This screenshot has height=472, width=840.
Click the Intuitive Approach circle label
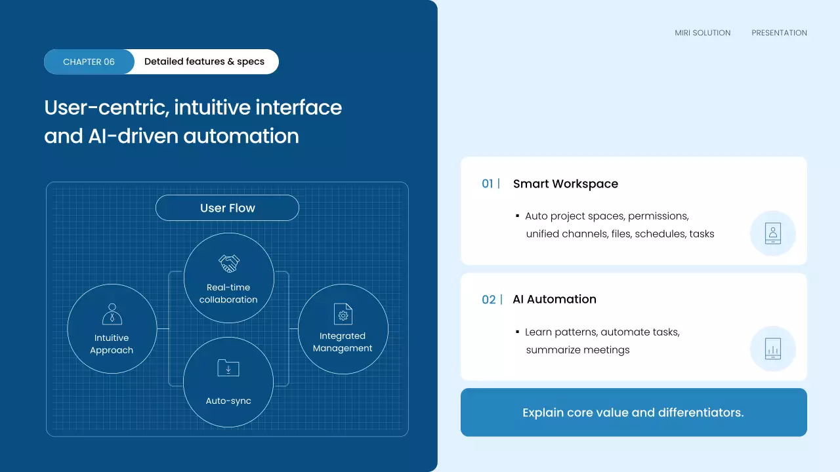pos(112,344)
